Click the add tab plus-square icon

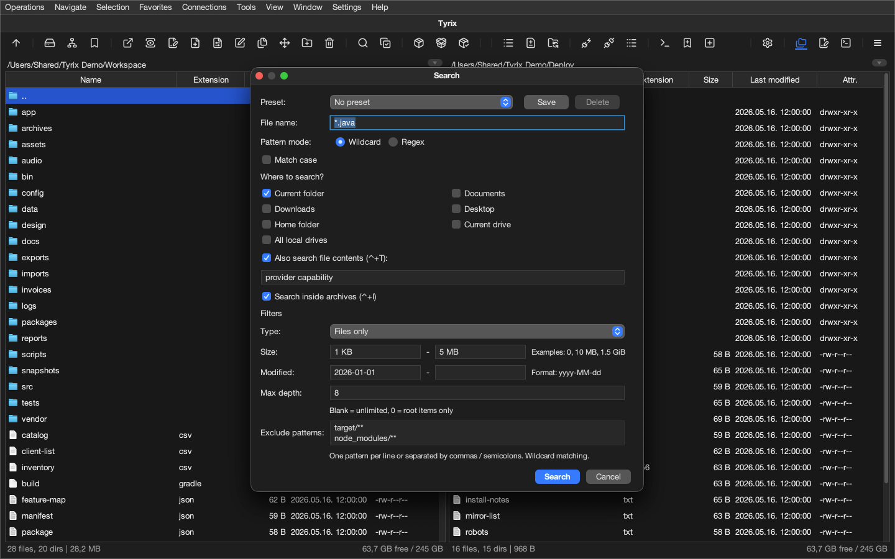coord(710,43)
